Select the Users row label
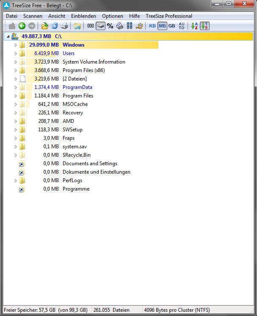The image size is (257, 316). (x=69, y=53)
